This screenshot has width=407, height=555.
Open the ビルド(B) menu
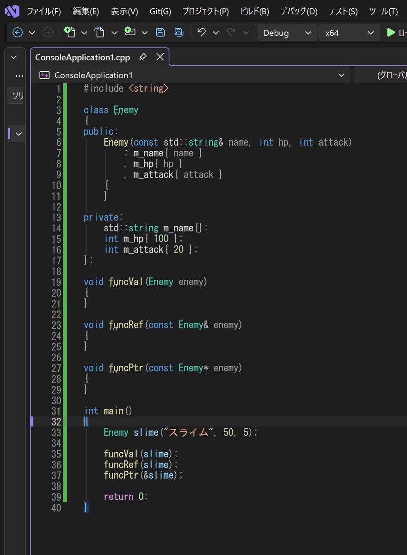pyautogui.click(x=255, y=12)
